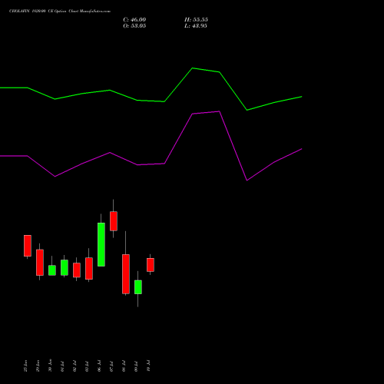Select the 10 Jul date label
384x384 pixels.
click(148, 366)
